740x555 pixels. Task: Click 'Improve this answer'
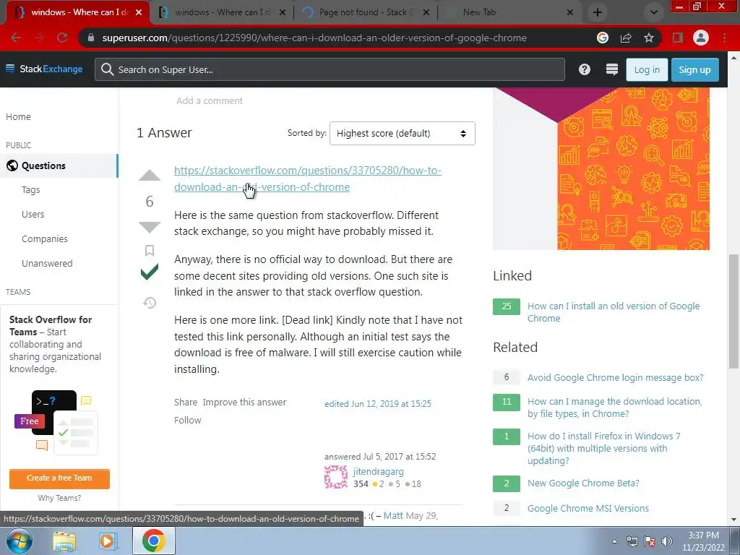[x=244, y=402]
